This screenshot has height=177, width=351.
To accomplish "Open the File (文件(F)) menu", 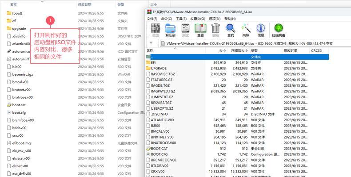I will (152, 19).
